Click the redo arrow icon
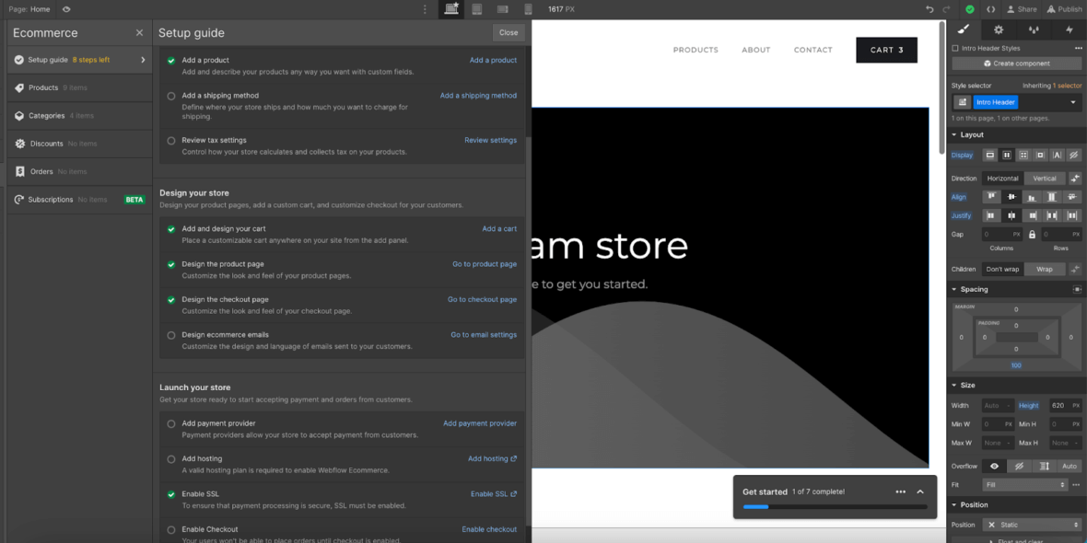Image resolution: width=1087 pixels, height=543 pixels. click(947, 9)
